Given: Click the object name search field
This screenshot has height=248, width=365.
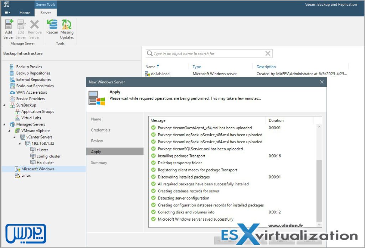Looking at the screenshot, I should pos(207,53).
